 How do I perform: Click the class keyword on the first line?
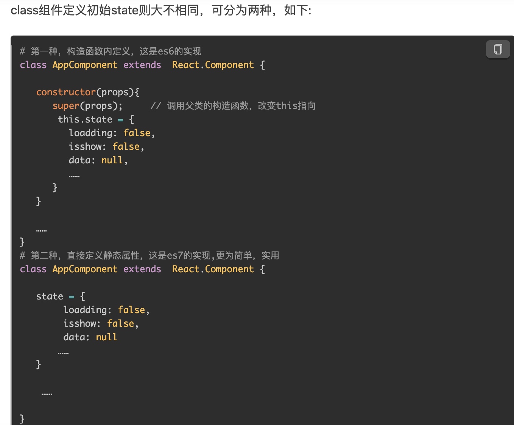click(x=33, y=65)
